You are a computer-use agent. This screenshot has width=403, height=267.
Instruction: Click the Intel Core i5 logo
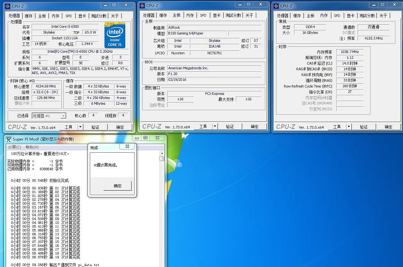[x=115, y=35]
